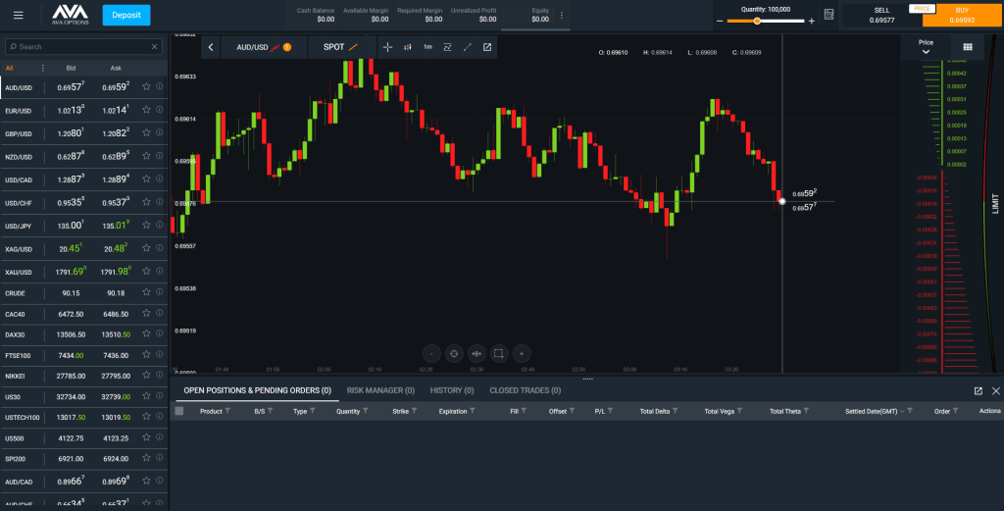Favorite US500 with its star

(146, 437)
